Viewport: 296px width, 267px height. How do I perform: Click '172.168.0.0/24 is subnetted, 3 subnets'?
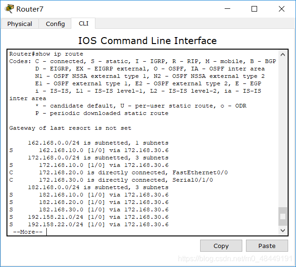tap(98, 158)
